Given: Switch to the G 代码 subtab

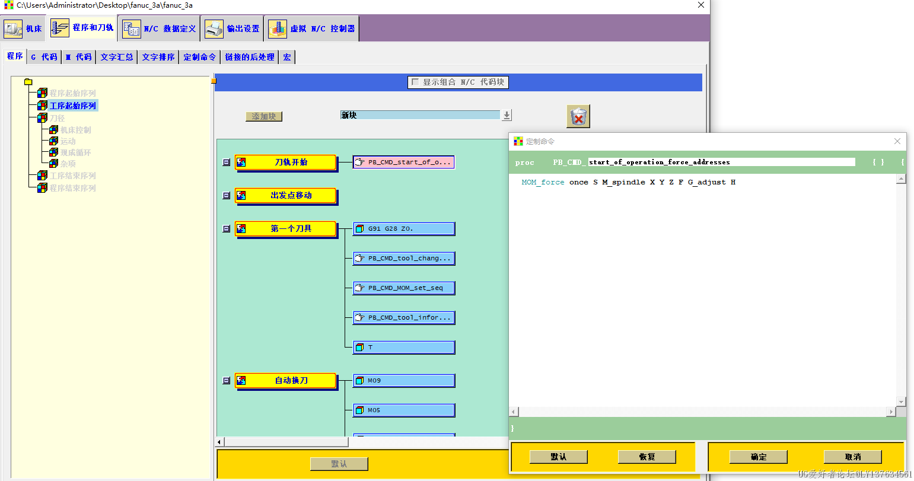Looking at the screenshot, I should point(44,57).
